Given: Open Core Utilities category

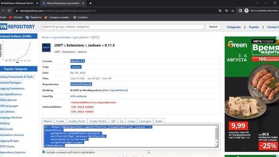Looking at the screenshot, I should (7, 112).
